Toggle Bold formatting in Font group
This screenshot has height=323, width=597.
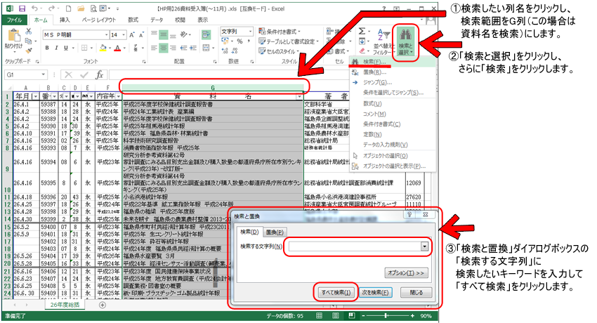click(x=46, y=46)
